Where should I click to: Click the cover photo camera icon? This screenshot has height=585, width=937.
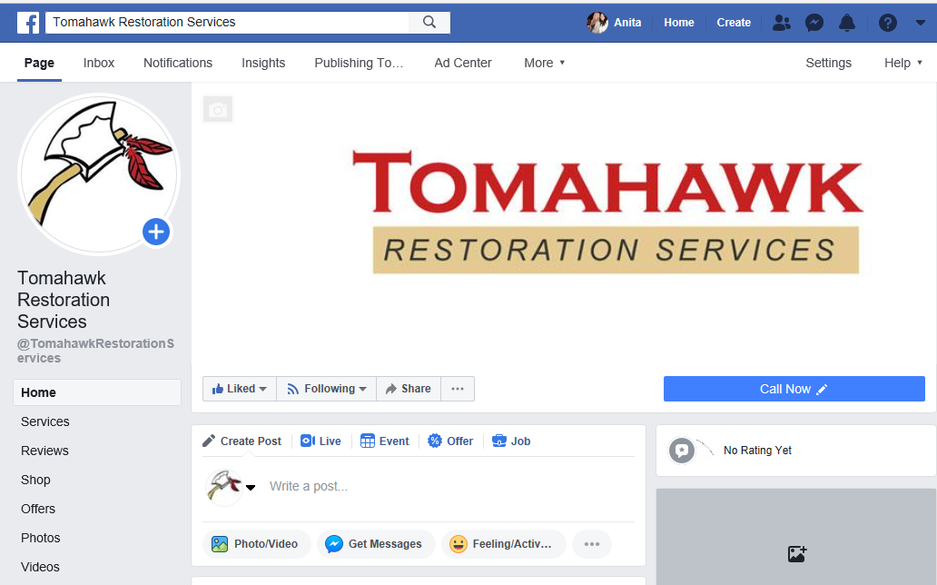click(218, 110)
